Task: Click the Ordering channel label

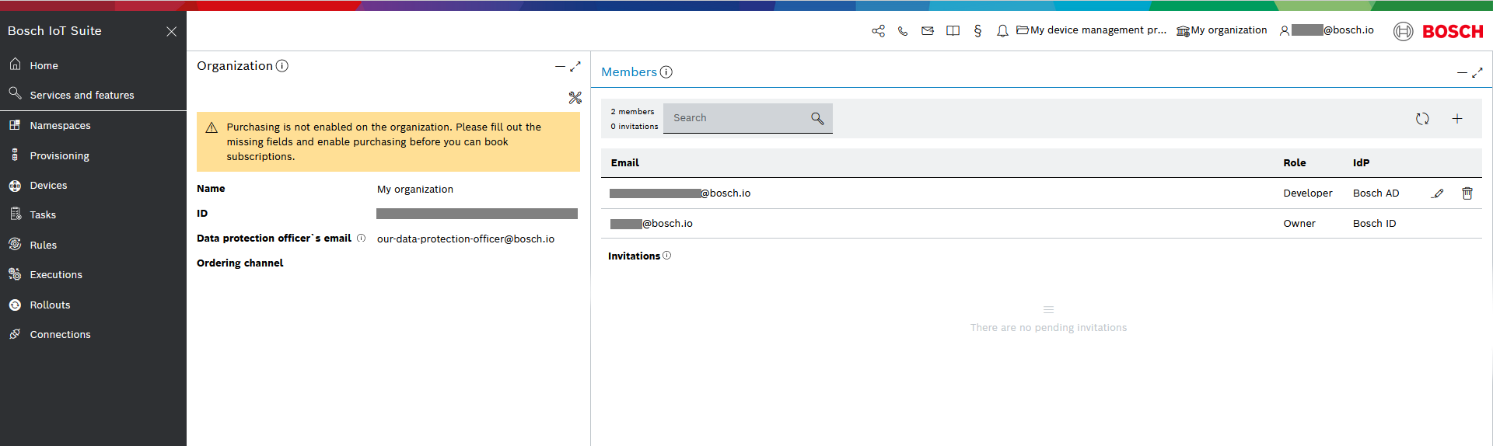Action: tap(240, 263)
